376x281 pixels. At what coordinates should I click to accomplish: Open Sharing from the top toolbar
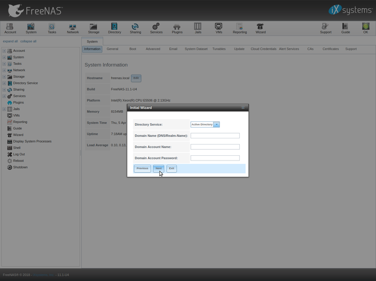coord(135,28)
